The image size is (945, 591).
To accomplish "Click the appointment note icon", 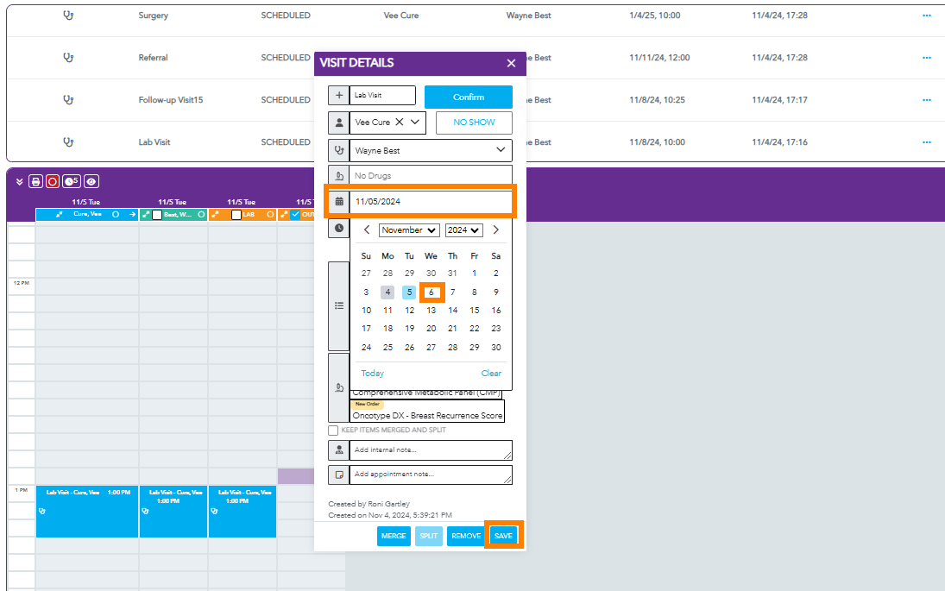I will [x=338, y=475].
